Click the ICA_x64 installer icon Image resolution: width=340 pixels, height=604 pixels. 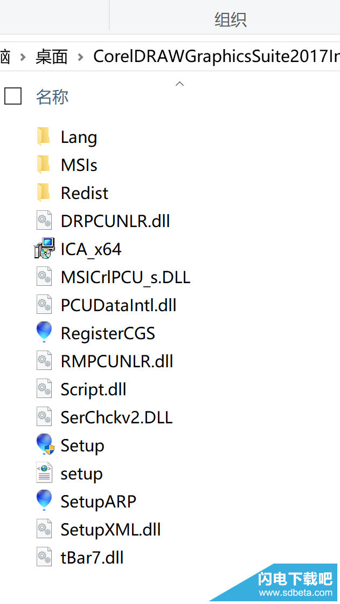click(44, 249)
